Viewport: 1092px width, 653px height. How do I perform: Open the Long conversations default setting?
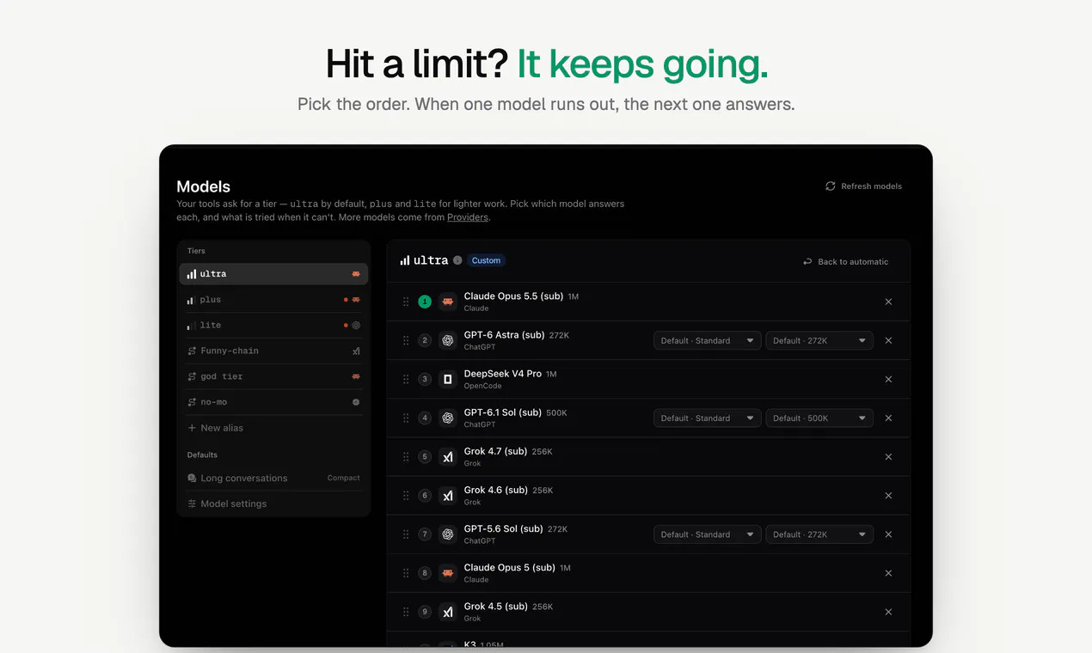point(273,478)
